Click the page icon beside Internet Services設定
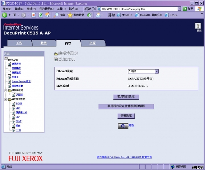 pos(9,81)
